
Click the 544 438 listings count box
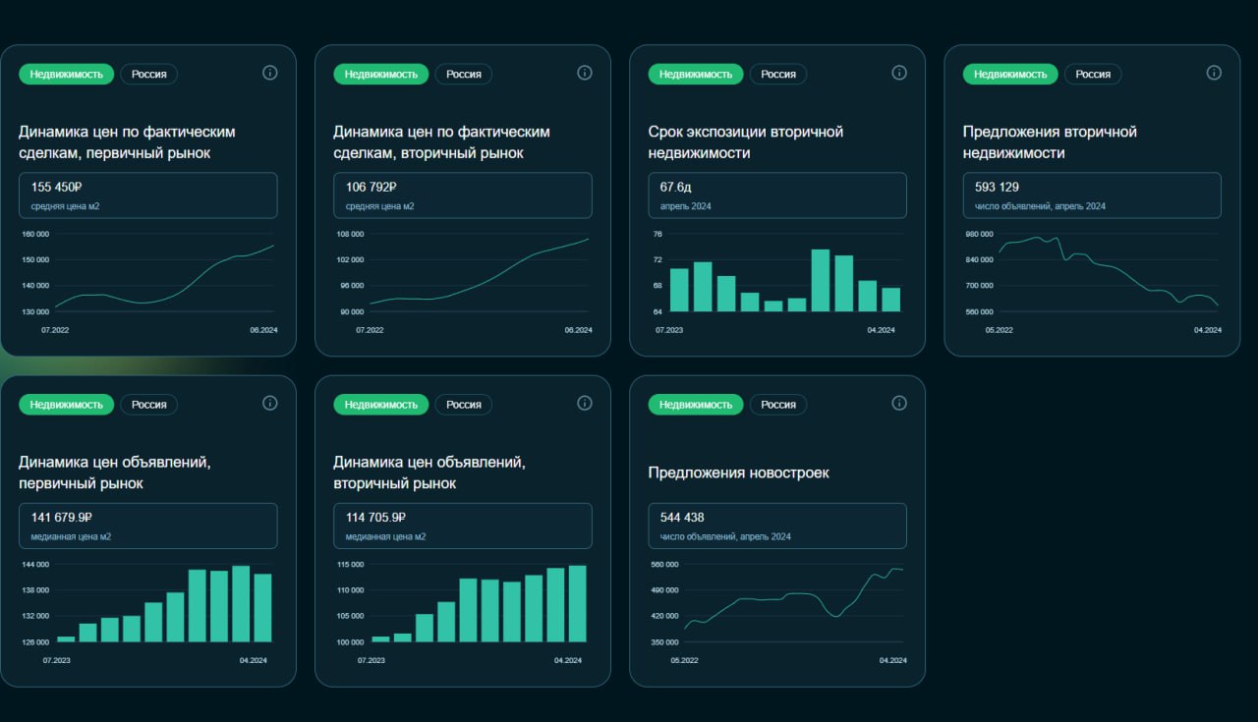point(777,526)
